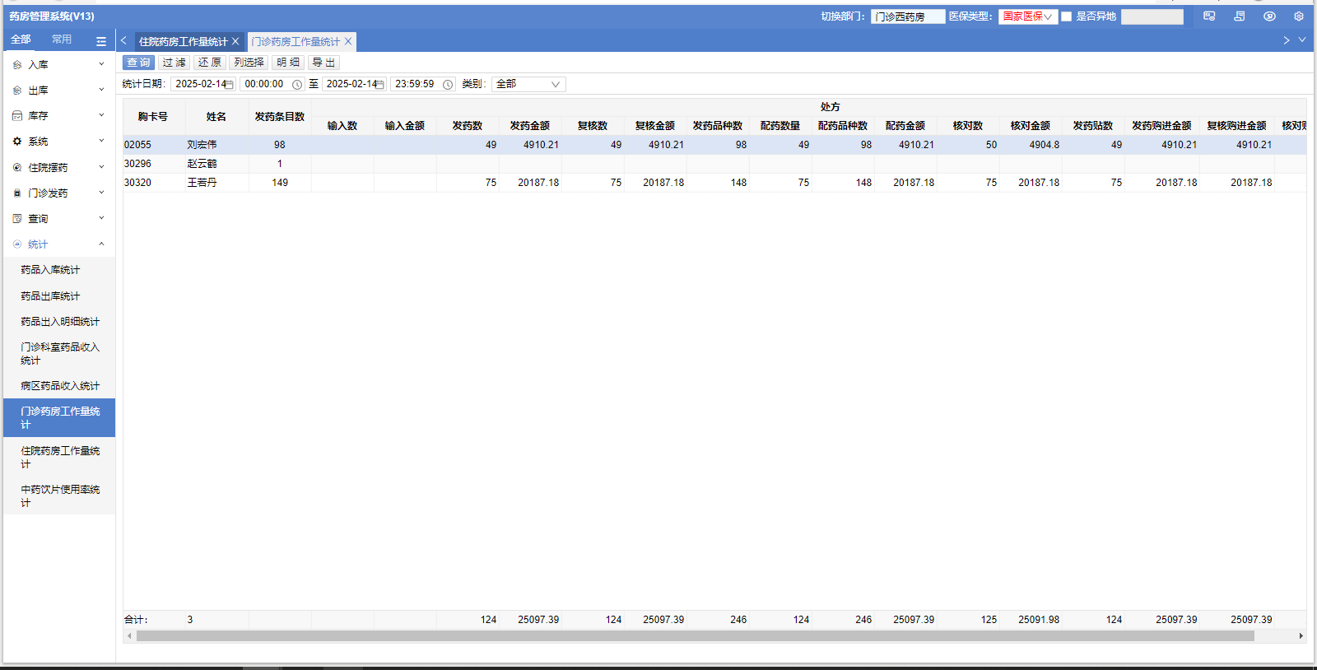The height and width of the screenshot is (670, 1317).
Task: Click the 胸卡号 column header
Action: point(154,117)
